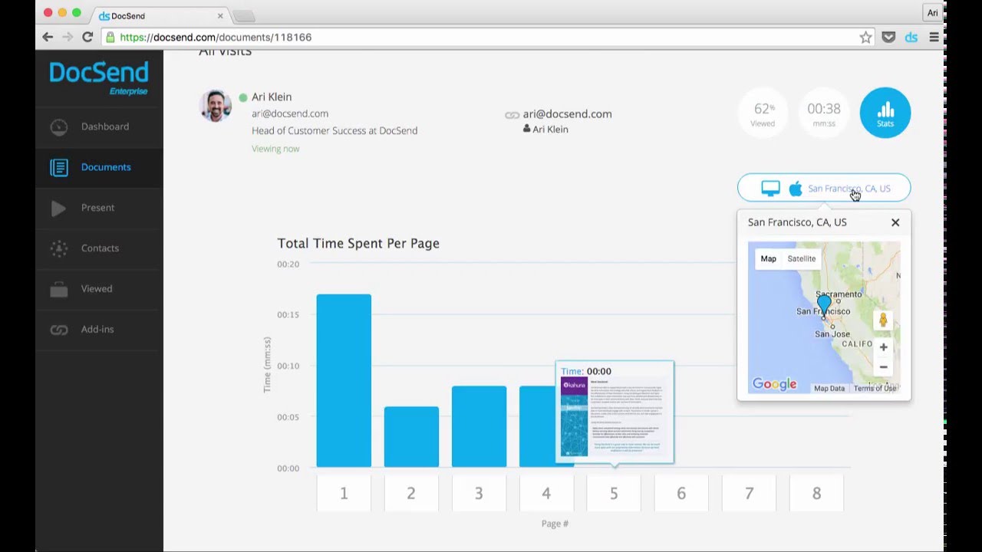Bookmark the page using the star icon
Image resolution: width=982 pixels, height=552 pixels.
click(x=865, y=37)
